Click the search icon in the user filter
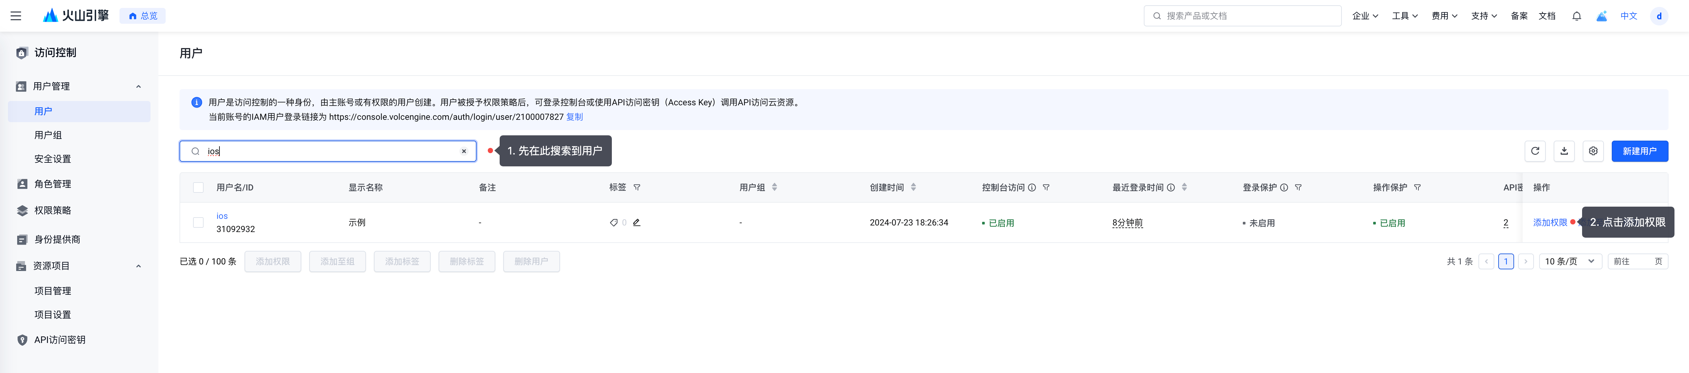 coord(195,152)
